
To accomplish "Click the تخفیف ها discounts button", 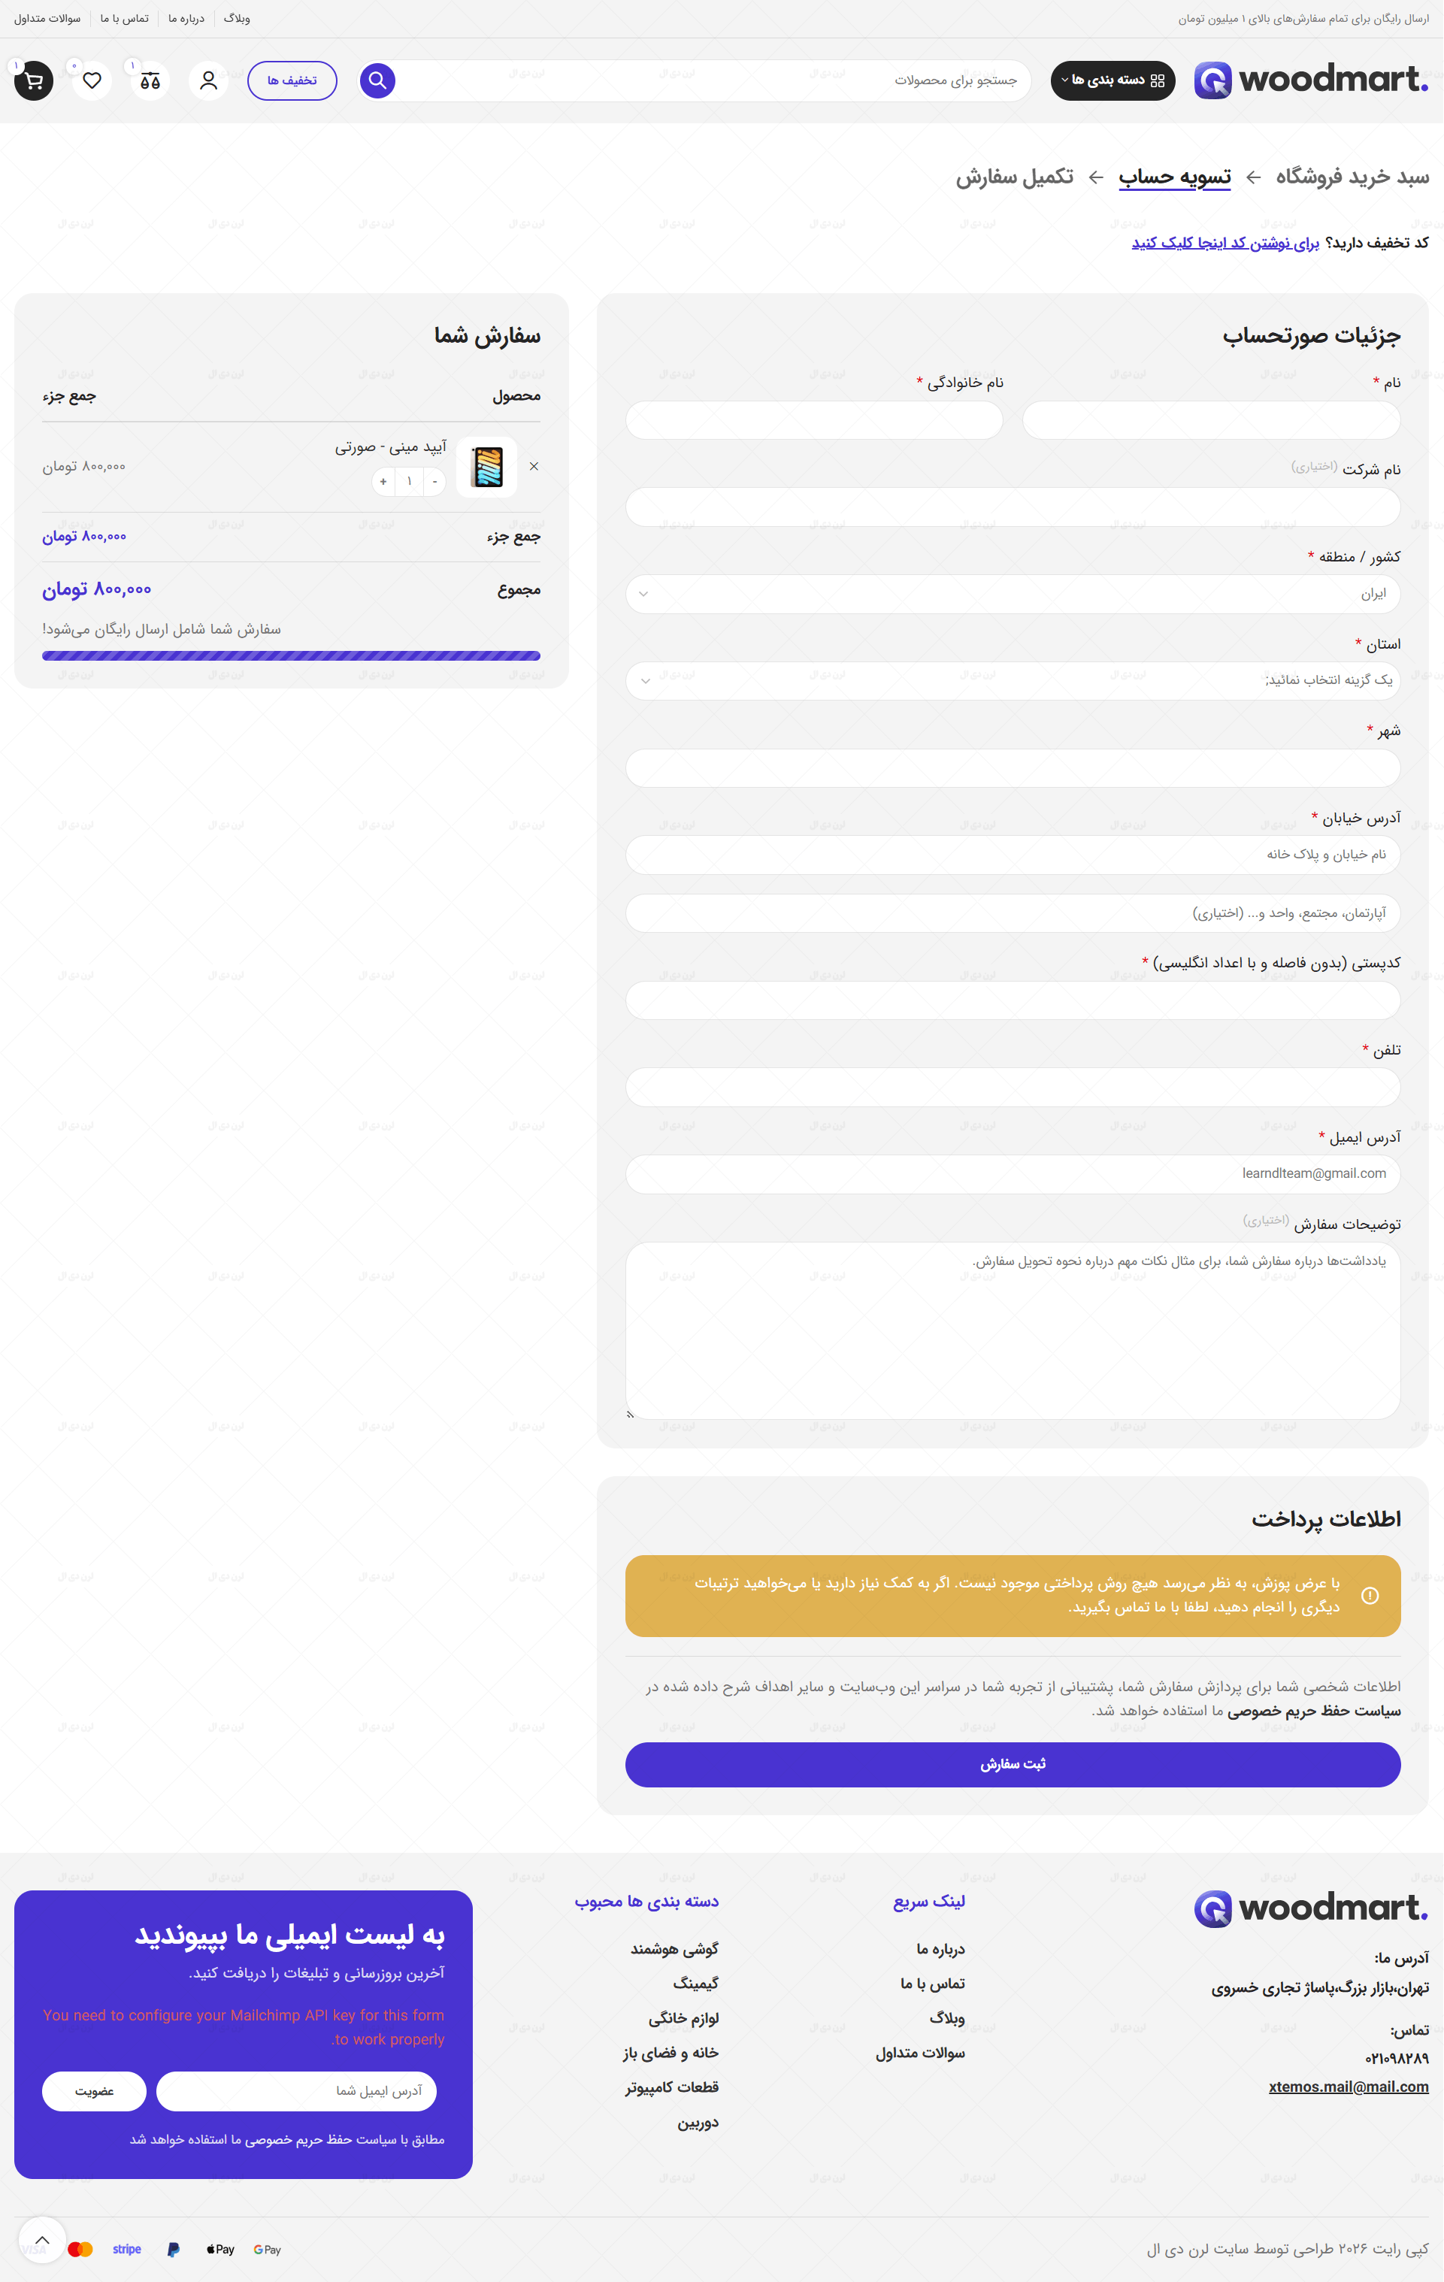I will click(x=292, y=80).
